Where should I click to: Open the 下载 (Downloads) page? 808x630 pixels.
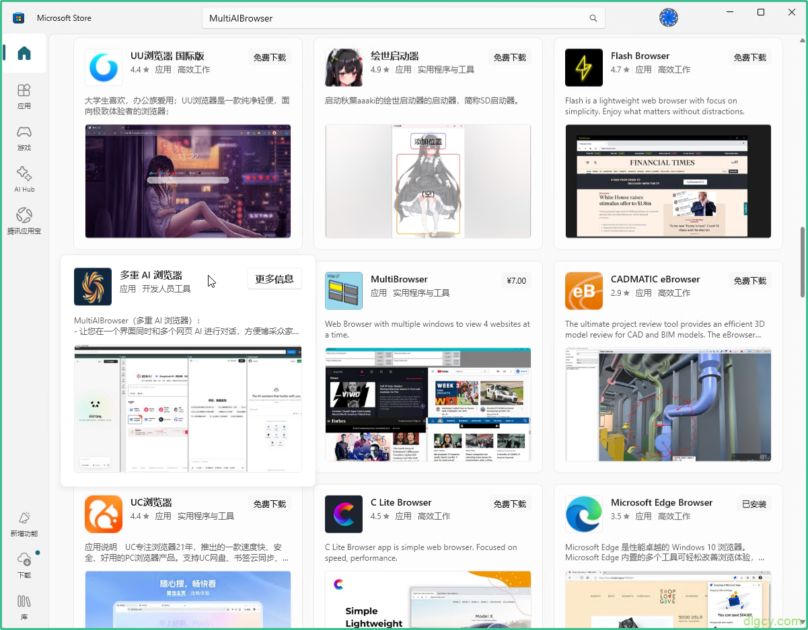click(24, 565)
